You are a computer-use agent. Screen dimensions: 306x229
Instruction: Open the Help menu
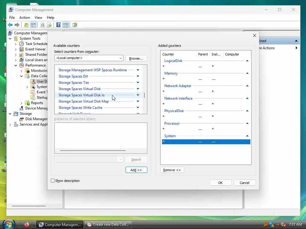tap(51, 18)
